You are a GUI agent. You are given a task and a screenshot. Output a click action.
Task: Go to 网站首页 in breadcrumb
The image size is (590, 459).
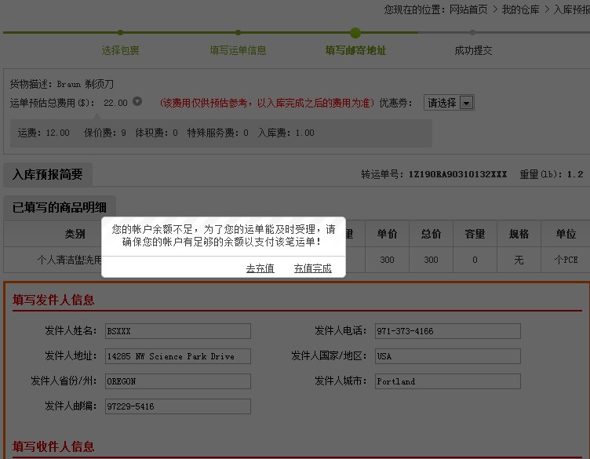tap(468, 9)
